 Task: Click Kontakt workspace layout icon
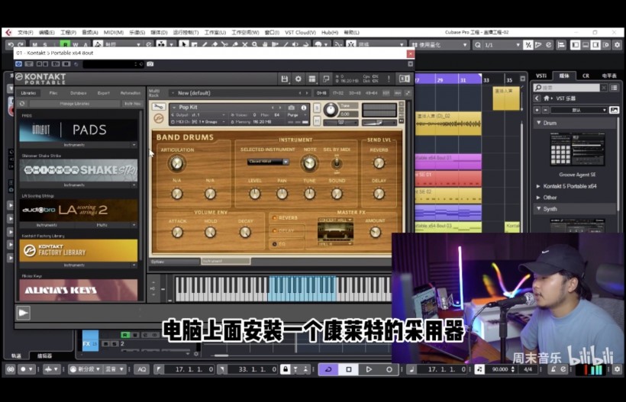tap(311, 79)
